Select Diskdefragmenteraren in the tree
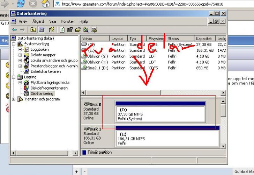The width and height of the screenshot is (254, 175). (x=49, y=88)
